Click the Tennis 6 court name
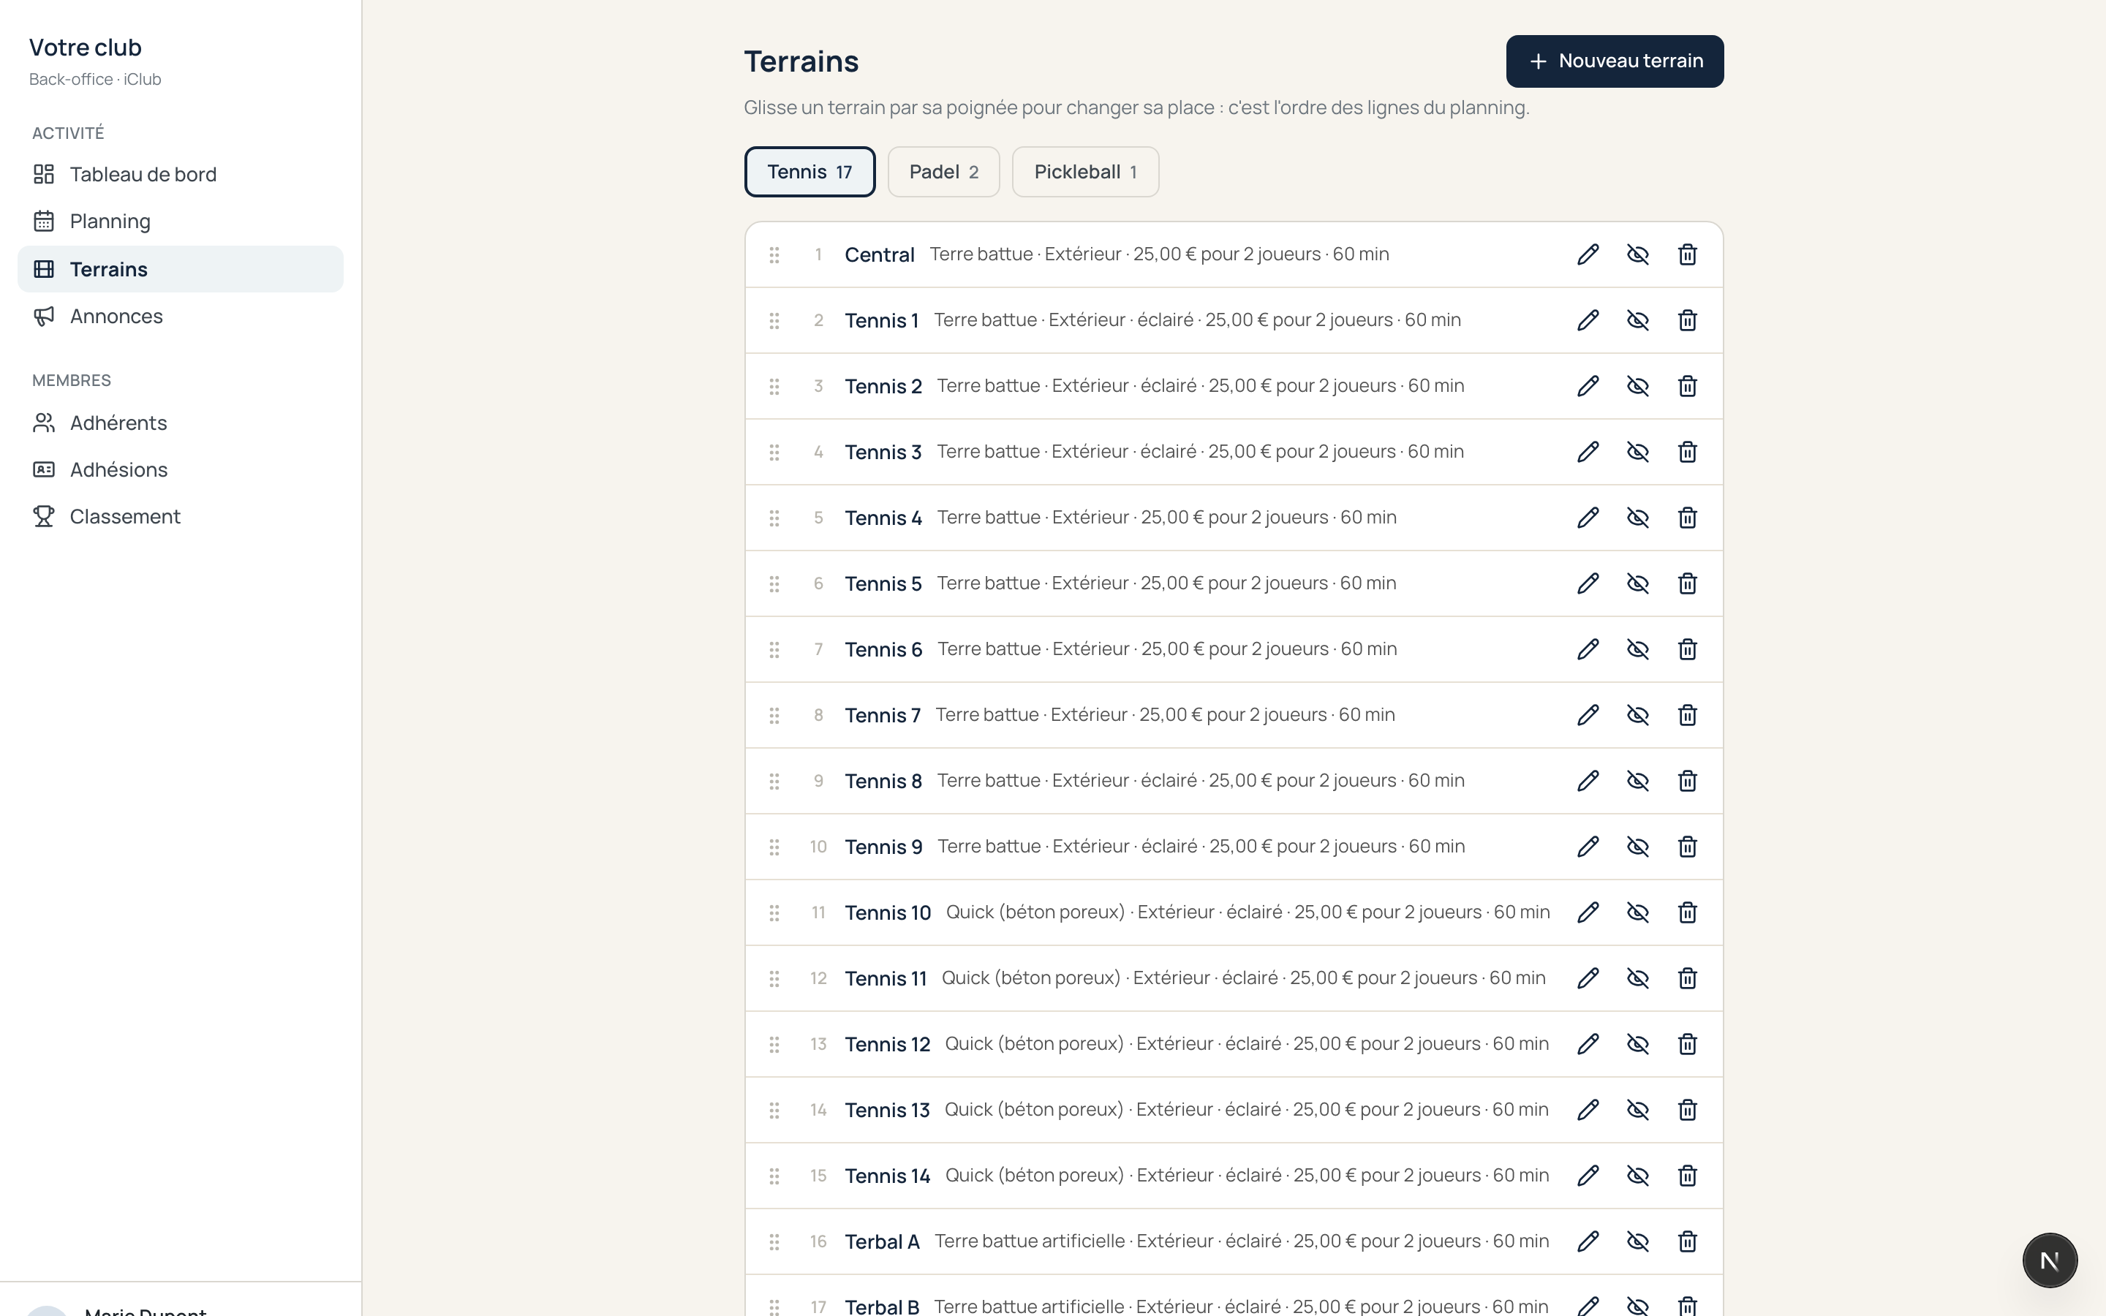The height and width of the screenshot is (1316, 2106). pyautogui.click(x=883, y=649)
